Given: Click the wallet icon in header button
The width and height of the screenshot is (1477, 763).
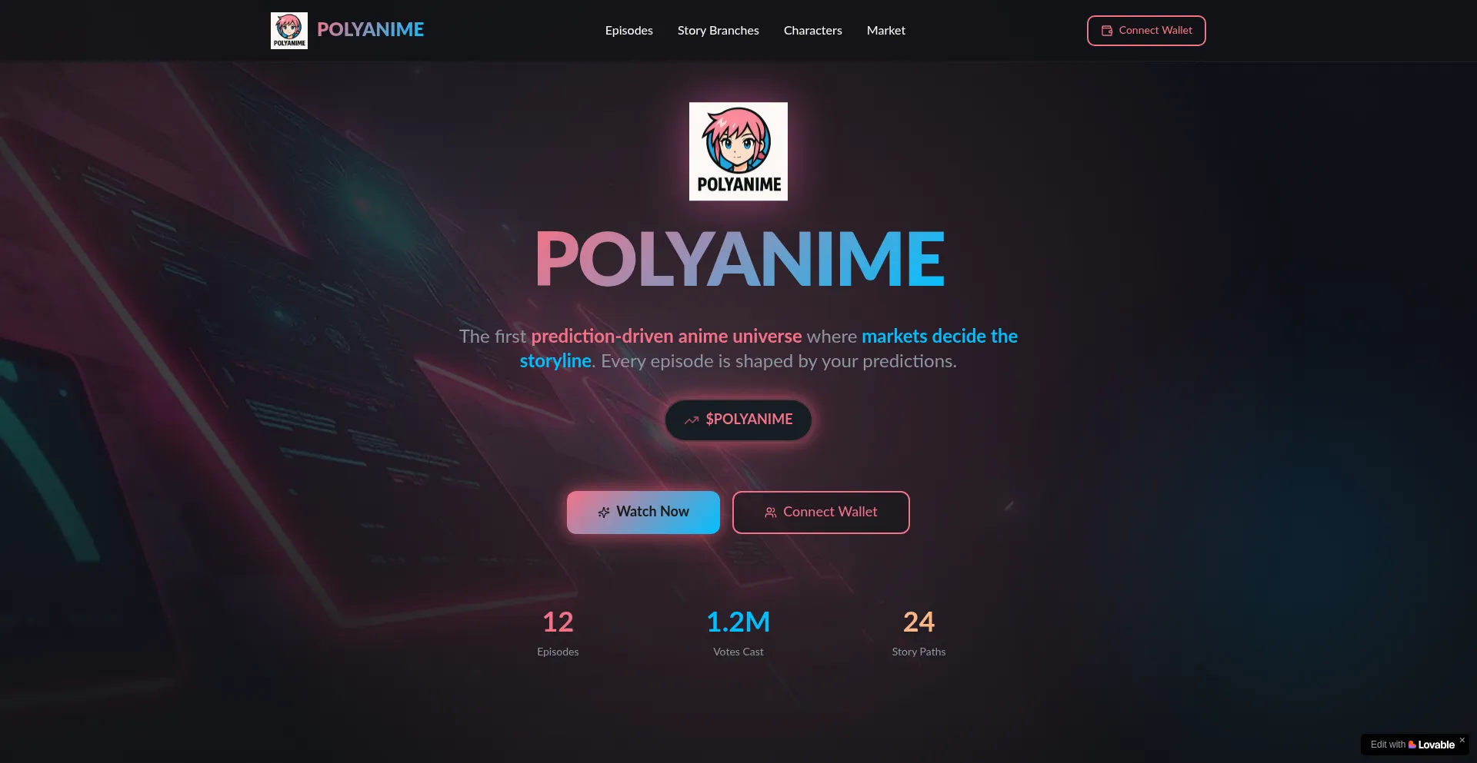Looking at the screenshot, I should point(1107,31).
